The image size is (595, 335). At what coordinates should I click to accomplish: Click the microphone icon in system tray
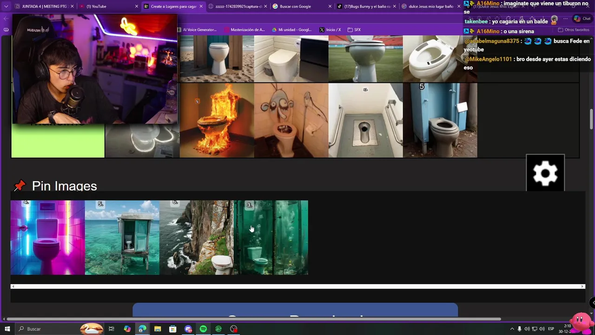coord(519,329)
